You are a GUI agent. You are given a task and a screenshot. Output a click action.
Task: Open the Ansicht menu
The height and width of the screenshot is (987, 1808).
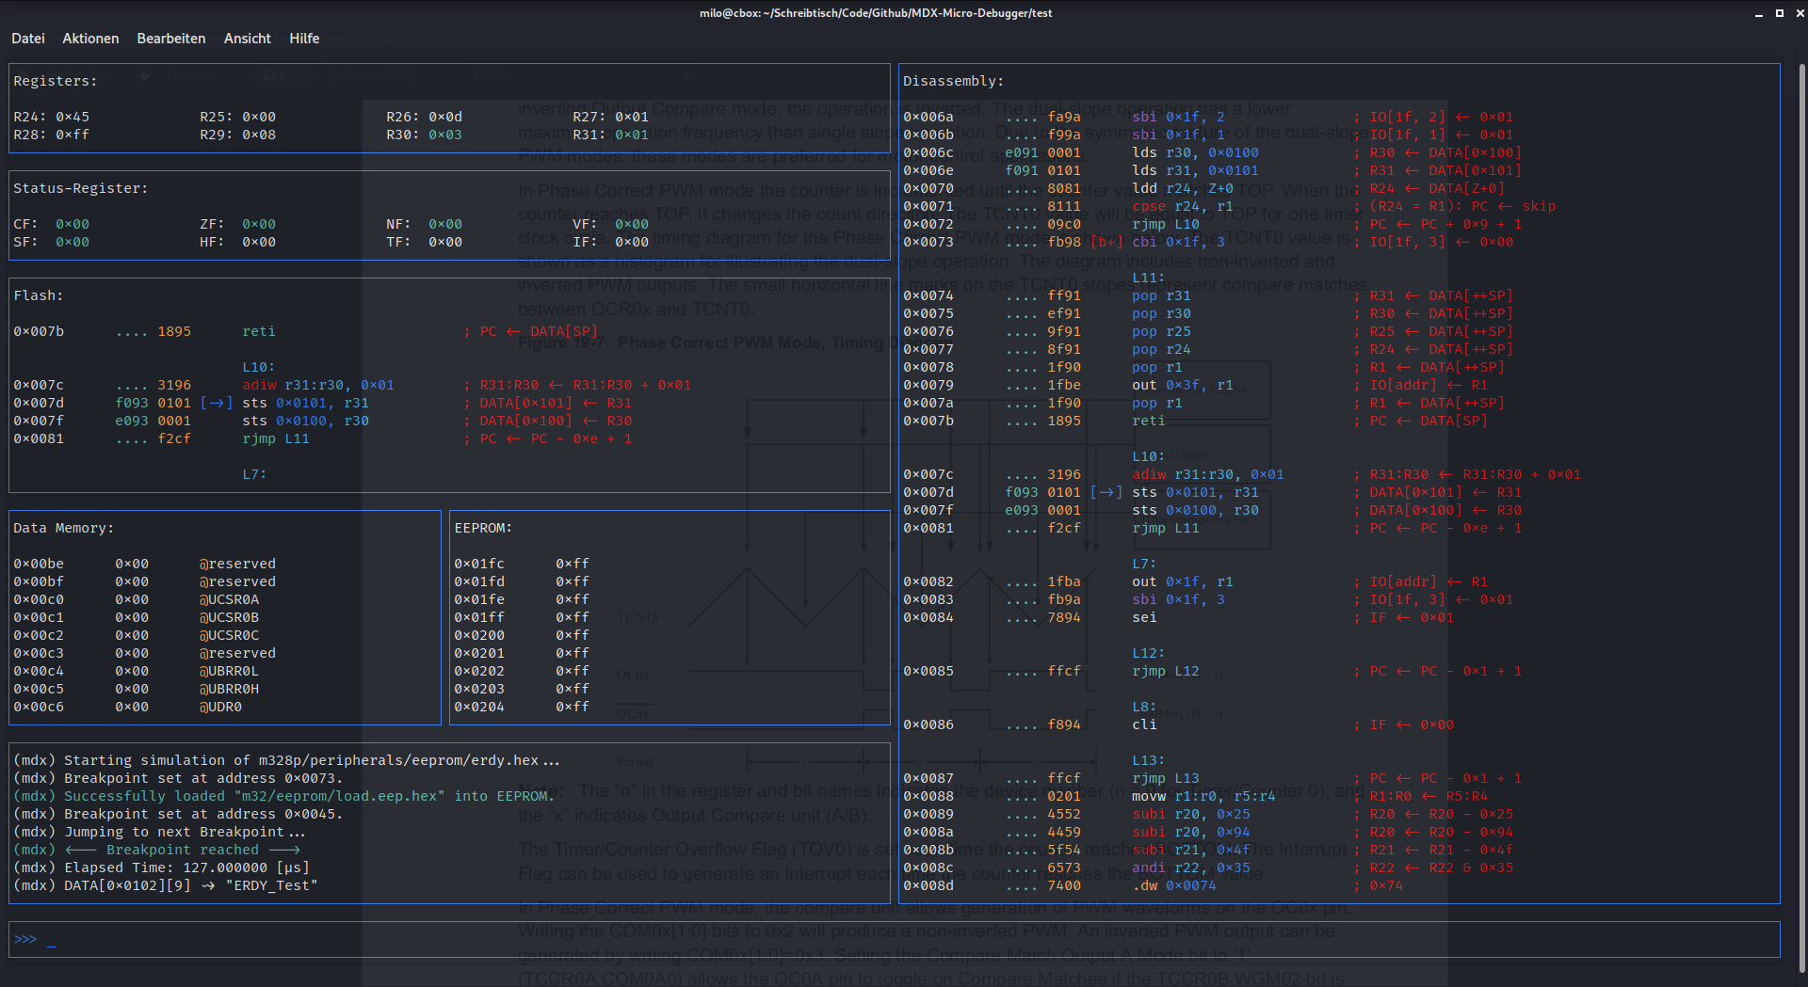tap(247, 39)
